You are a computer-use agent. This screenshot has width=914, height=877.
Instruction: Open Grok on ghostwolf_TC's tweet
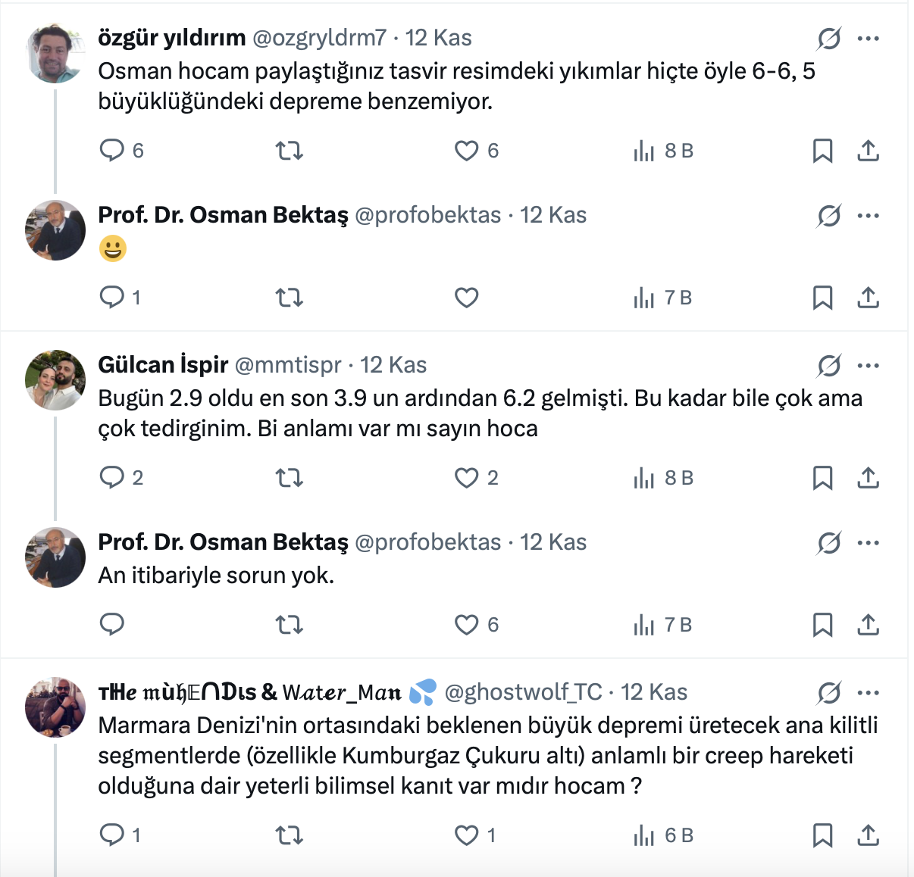[829, 693]
